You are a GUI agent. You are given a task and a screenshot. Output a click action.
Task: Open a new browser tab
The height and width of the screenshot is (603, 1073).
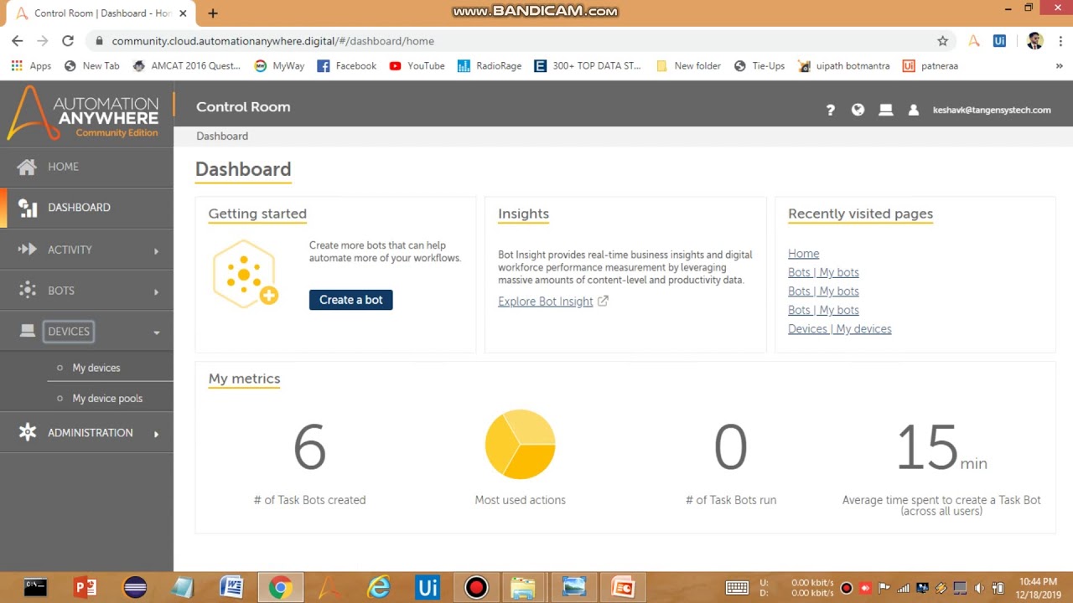tap(213, 13)
